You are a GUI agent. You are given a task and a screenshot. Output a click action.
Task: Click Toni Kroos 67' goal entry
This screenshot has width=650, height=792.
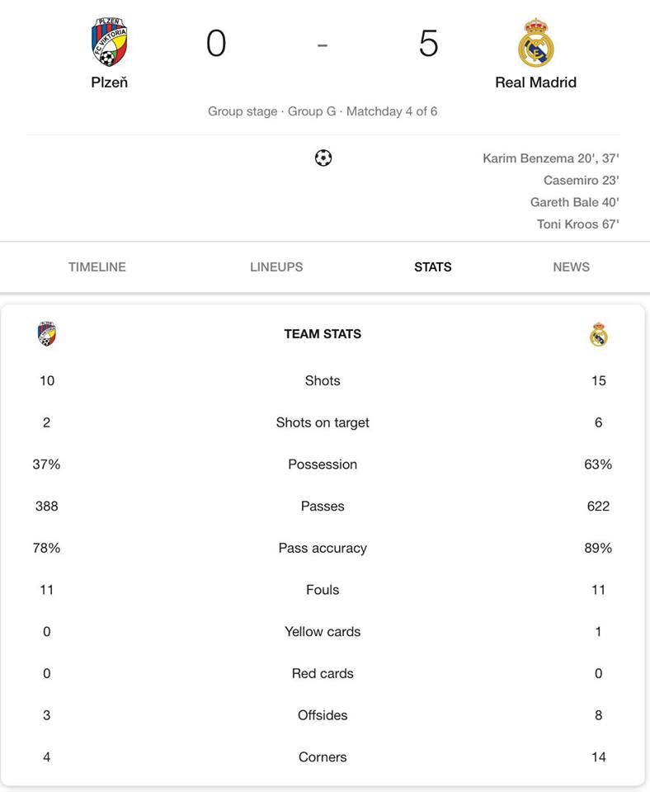coord(577,224)
